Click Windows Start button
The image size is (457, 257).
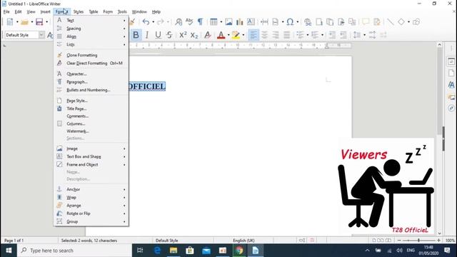pyautogui.click(x=9, y=251)
